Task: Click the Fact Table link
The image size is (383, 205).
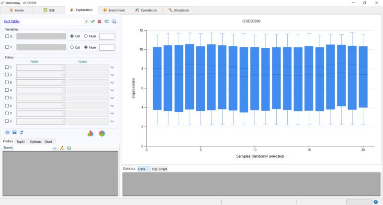Action: [x=11, y=21]
